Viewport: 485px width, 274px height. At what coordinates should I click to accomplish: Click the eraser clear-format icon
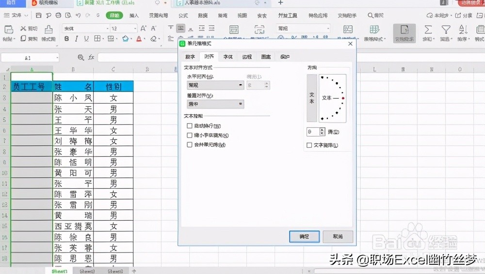coord(153,39)
